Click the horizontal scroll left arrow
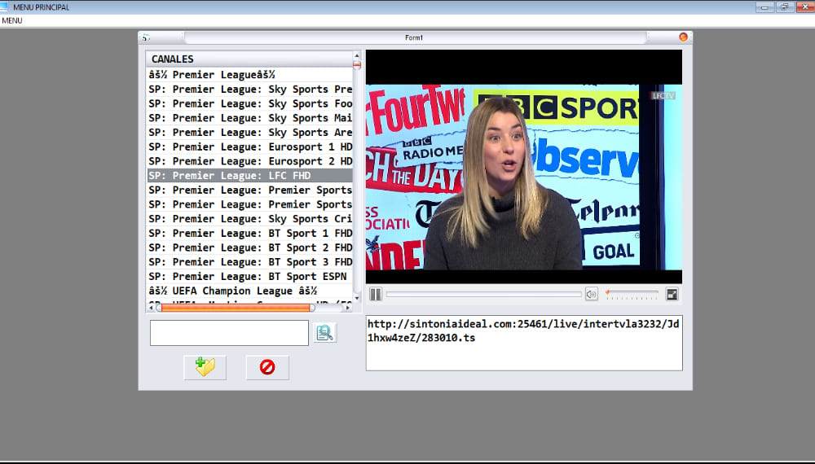The height and width of the screenshot is (464, 815). (x=152, y=308)
